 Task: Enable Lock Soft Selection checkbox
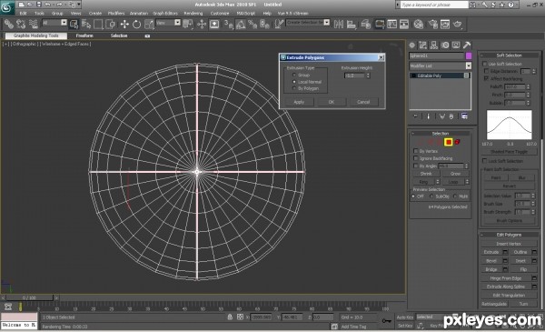pyautogui.click(x=484, y=161)
